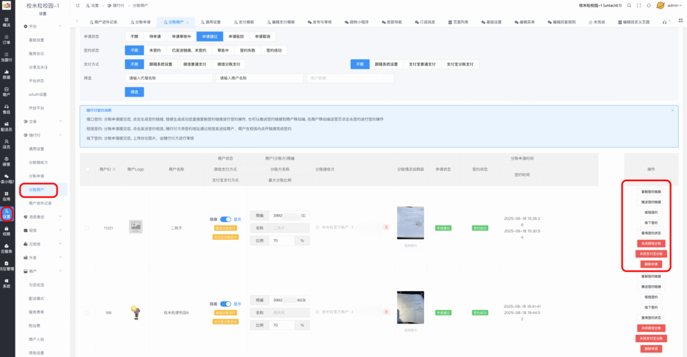The height and width of the screenshot is (357, 687).
Task: Focus the 请输入商户名称 input
Action: click(260, 78)
